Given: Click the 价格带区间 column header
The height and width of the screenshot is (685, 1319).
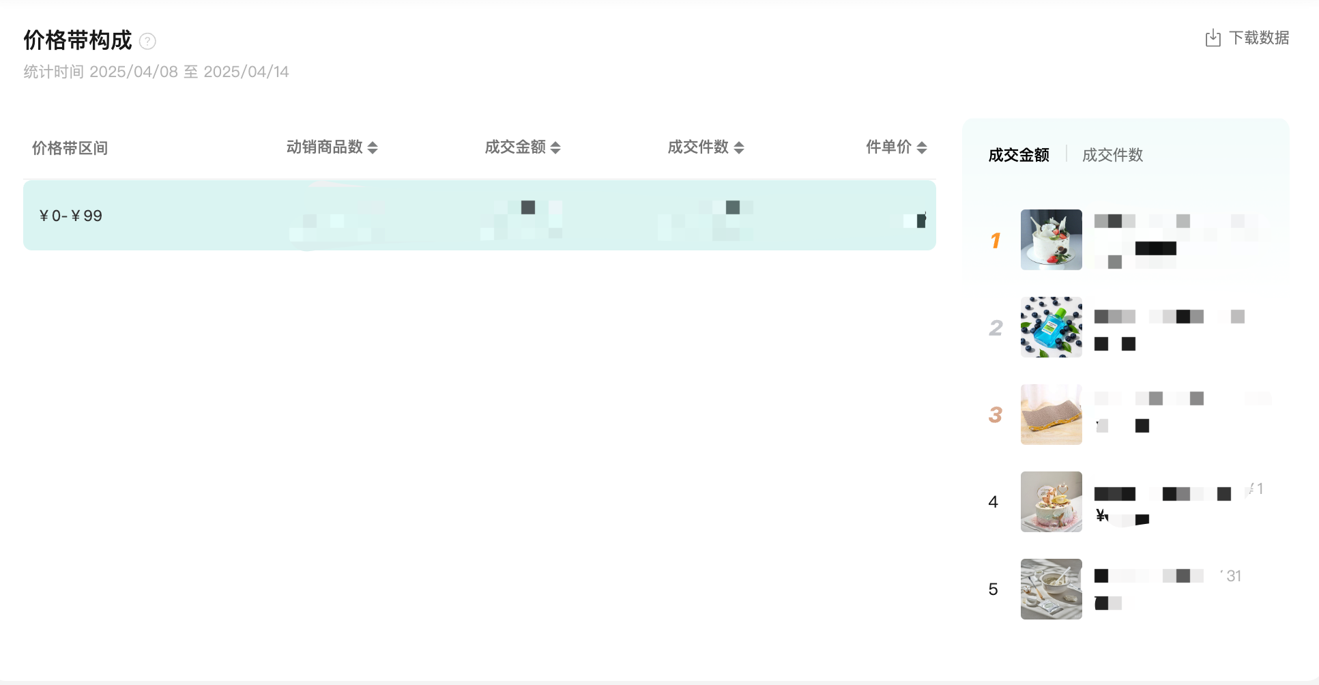Looking at the screenshot, I should 70,148.
